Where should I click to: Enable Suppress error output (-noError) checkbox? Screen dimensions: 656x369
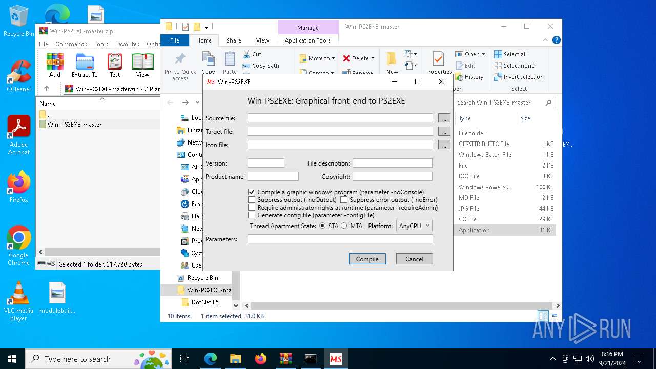click(x=344, y=200)
